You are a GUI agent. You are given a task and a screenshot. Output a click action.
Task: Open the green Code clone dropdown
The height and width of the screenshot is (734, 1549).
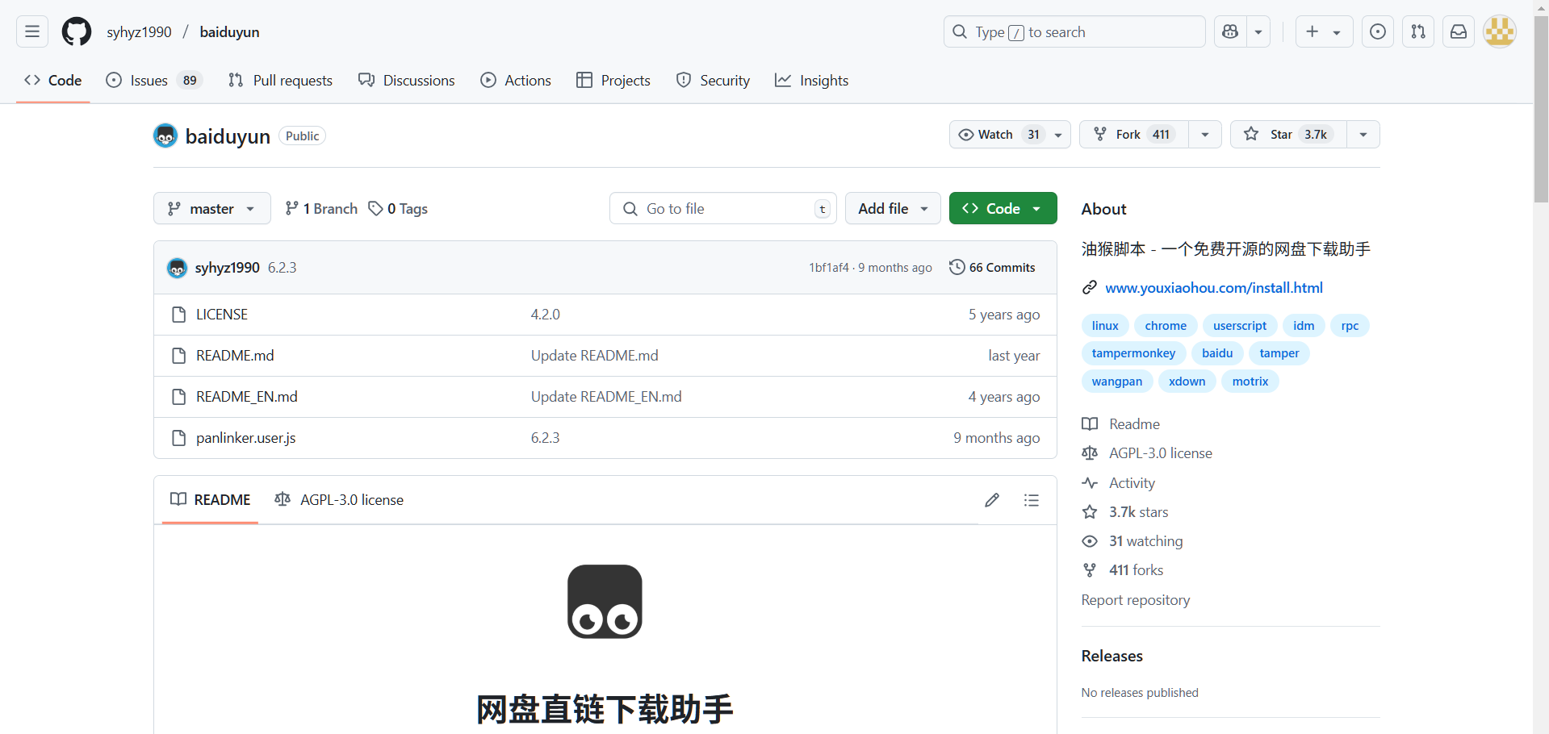click(1003, 208)
